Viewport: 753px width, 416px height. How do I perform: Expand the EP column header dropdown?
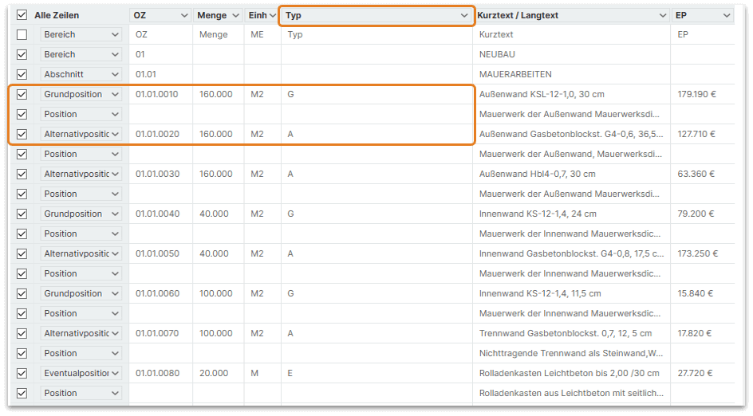pyautogui.click(x=726, y=15)
